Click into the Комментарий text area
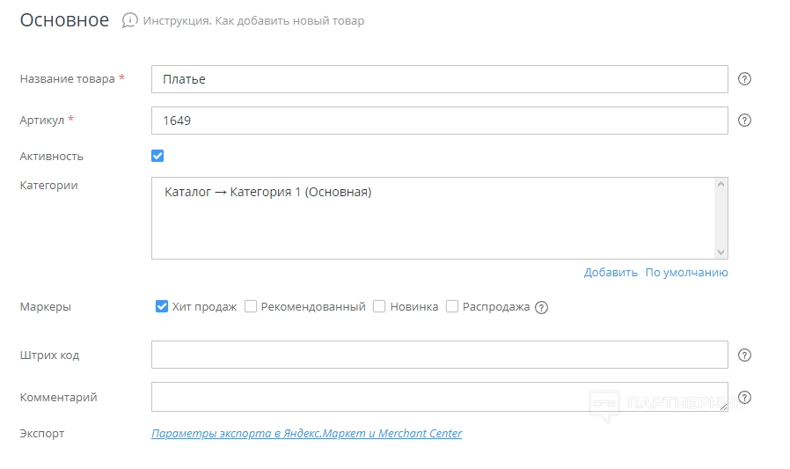Viewport: 790px width, 469px height. (x=439, y=397)
